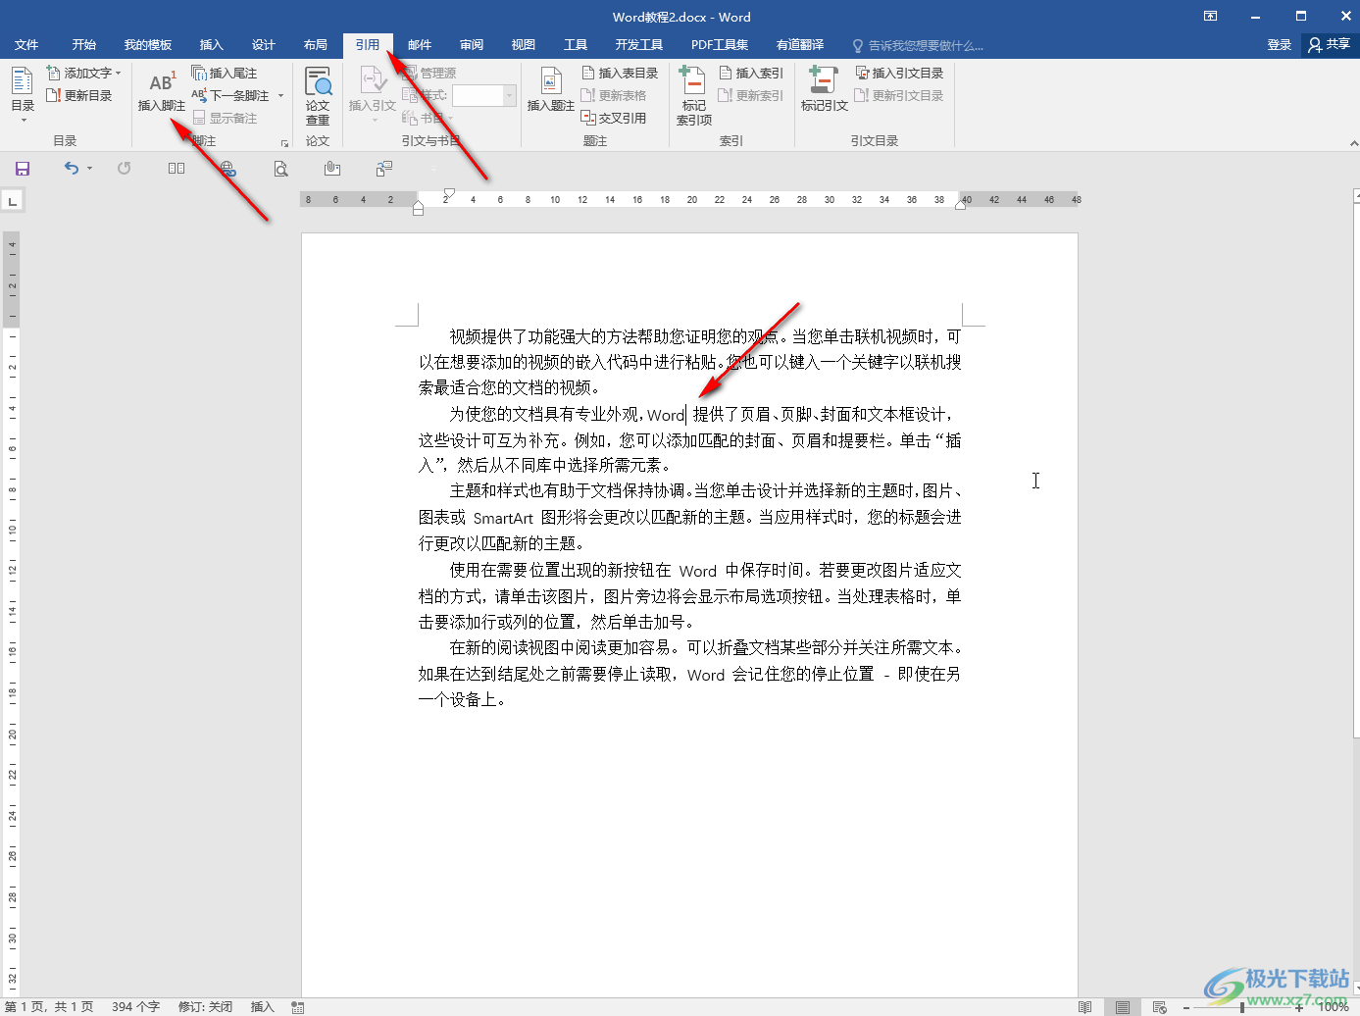Click the Insert Footnote (插入脚注) button
1360x1016 pixels.
point(161,91)
